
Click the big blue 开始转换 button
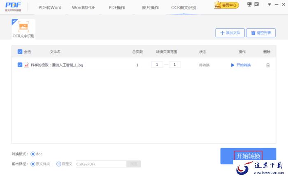[x=248, y=156]
